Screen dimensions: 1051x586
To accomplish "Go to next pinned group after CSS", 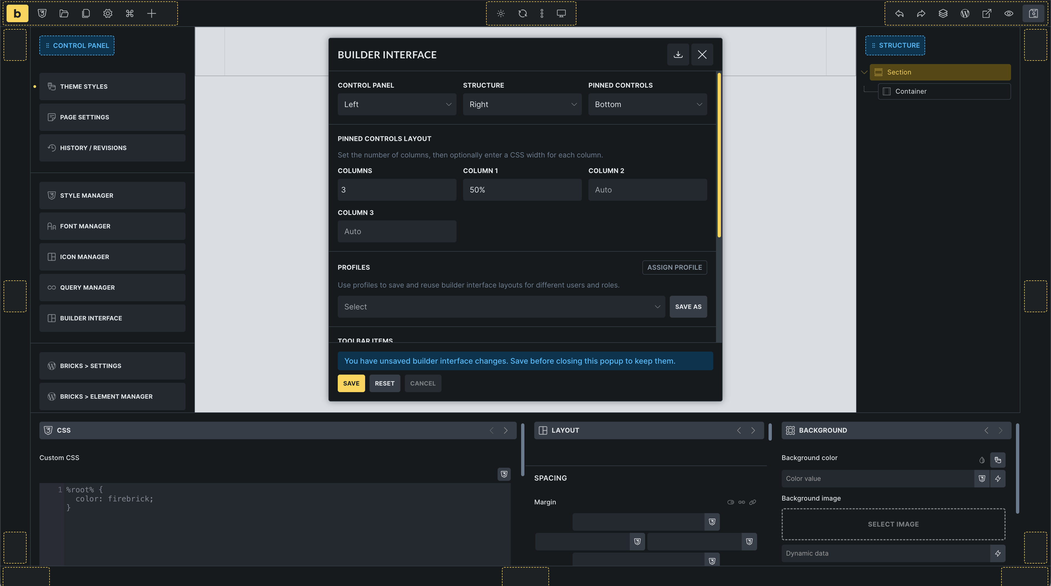I will 506,430.
